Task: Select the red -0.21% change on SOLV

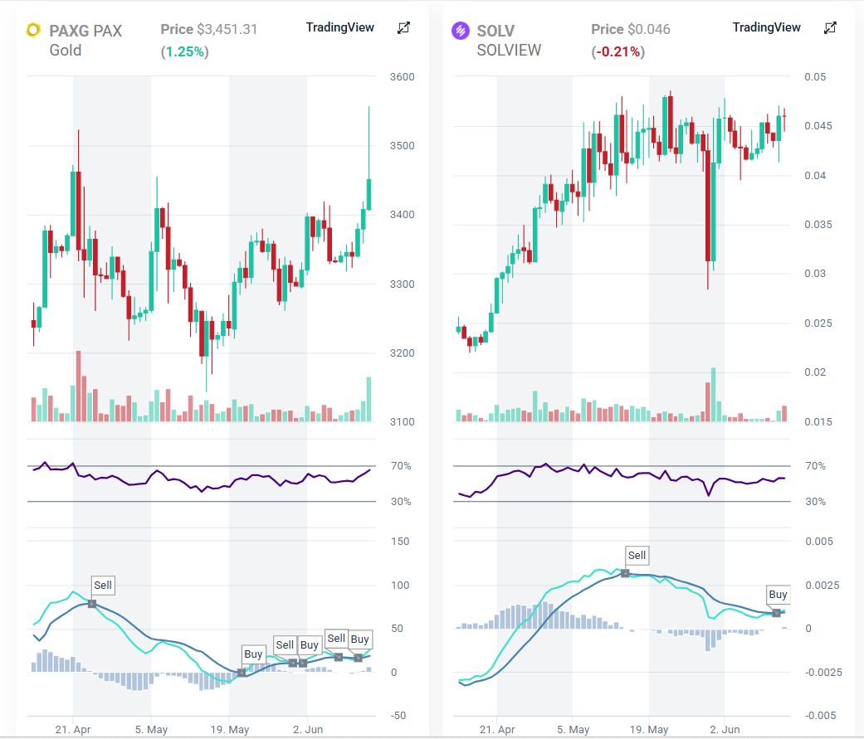Action: point(617,51)
